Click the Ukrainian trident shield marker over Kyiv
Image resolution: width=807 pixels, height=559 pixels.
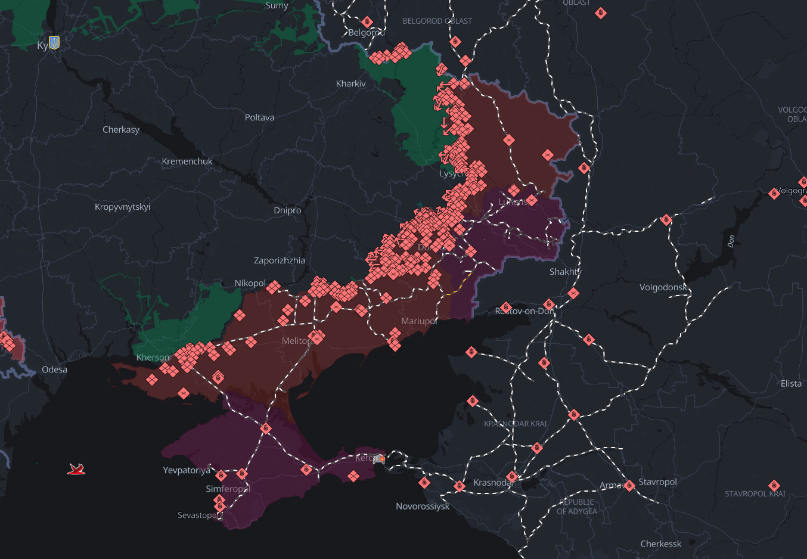coord(54,42)
